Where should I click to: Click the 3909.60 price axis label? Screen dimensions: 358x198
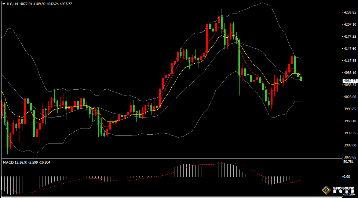click(x=350, y=145)
